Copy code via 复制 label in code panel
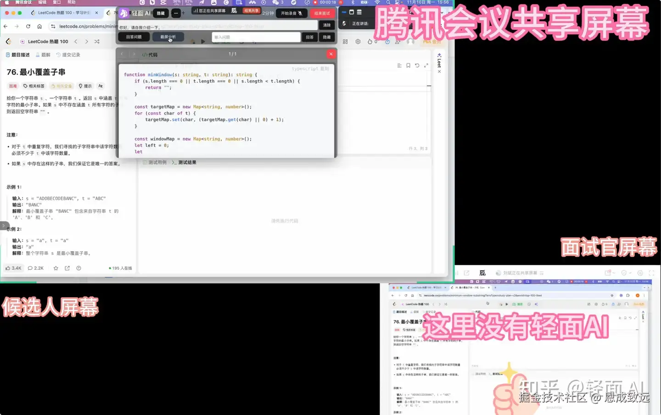Image resolution: width=661 pixels, height=415 pixels. pyautogui.click(x=325, y=69)
